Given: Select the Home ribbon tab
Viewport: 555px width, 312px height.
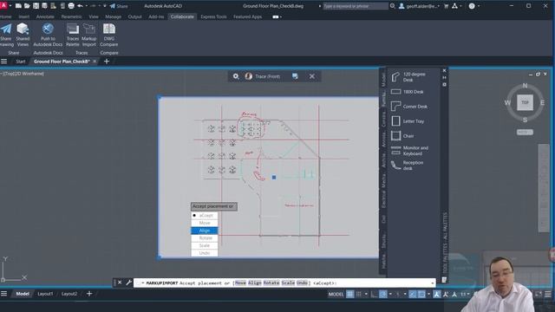Looking at the screenshot, I should [x=5, y=16].
